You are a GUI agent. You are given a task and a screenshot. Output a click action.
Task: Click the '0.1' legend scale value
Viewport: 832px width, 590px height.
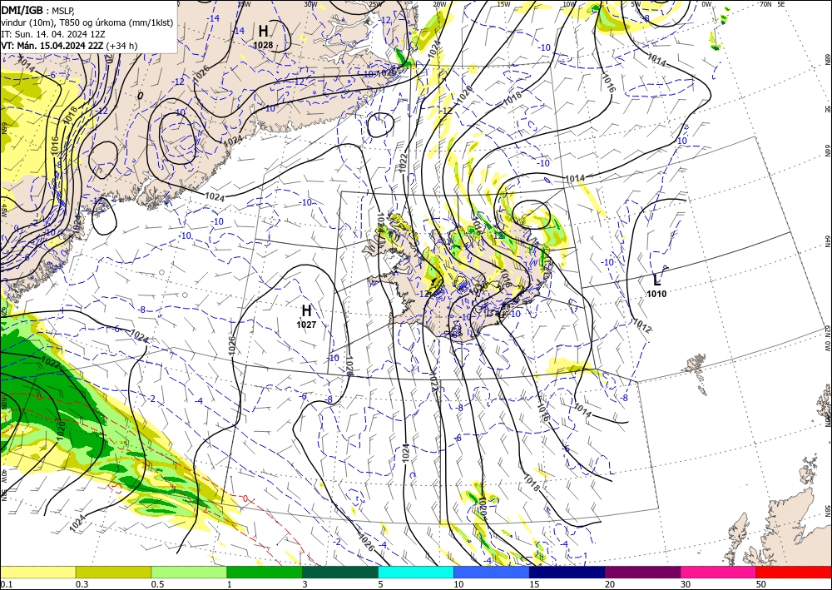(6, 584)
